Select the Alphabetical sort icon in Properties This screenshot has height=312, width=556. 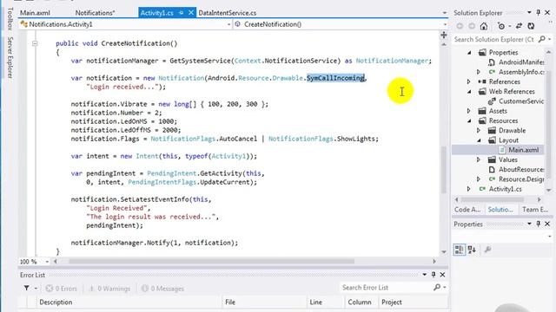[472, 250]
